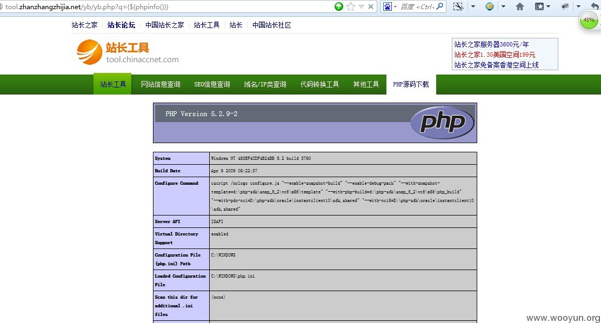Viewport: 601px width, 323px height.
Task: Open the 站长之家 top link
Action: 85,25
